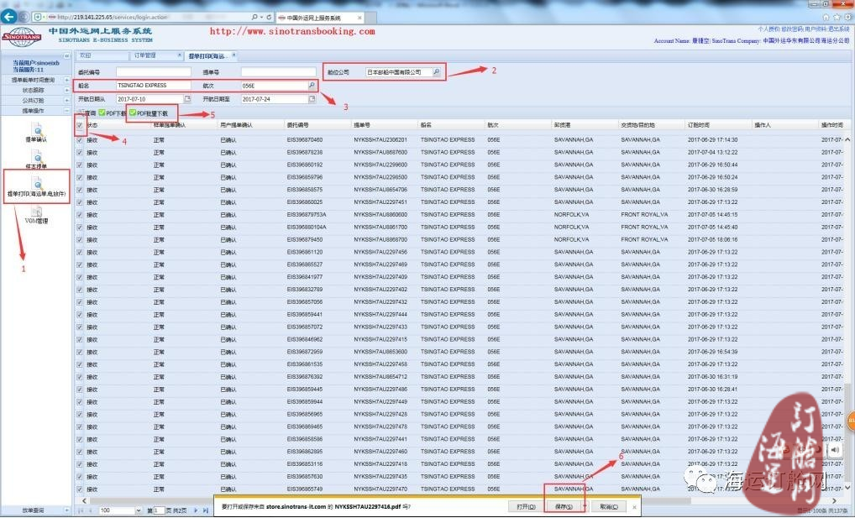Toggle checkbox for row EIS396860025
855x518 pixels.
coord(80,203)
